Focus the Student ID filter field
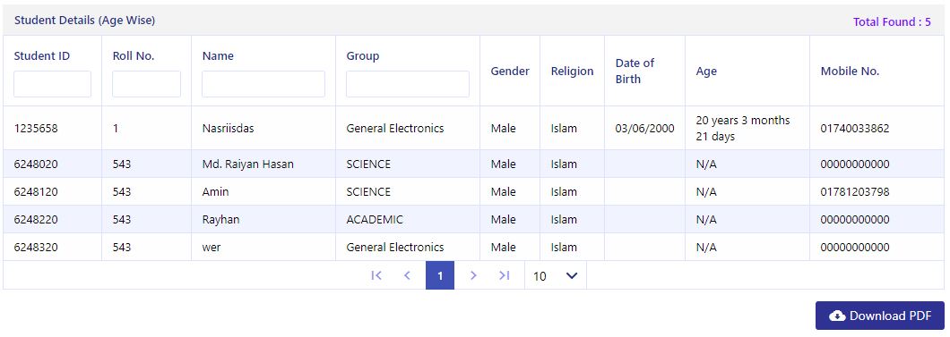Screen dimensions: 950x337 click(52, 84)
